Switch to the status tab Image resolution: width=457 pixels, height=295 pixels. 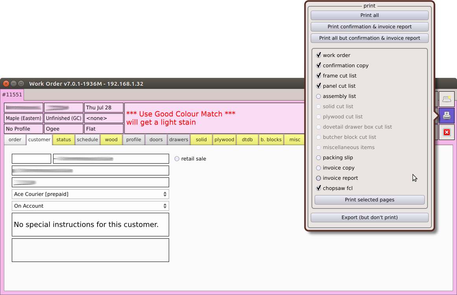click(x=63, y=140)
